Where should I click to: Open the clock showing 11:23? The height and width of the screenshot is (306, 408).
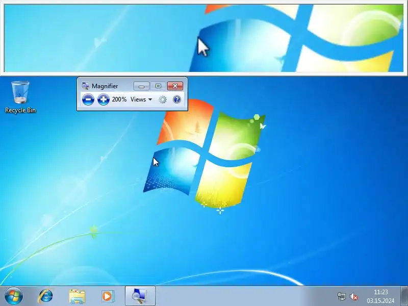[380, 292]
